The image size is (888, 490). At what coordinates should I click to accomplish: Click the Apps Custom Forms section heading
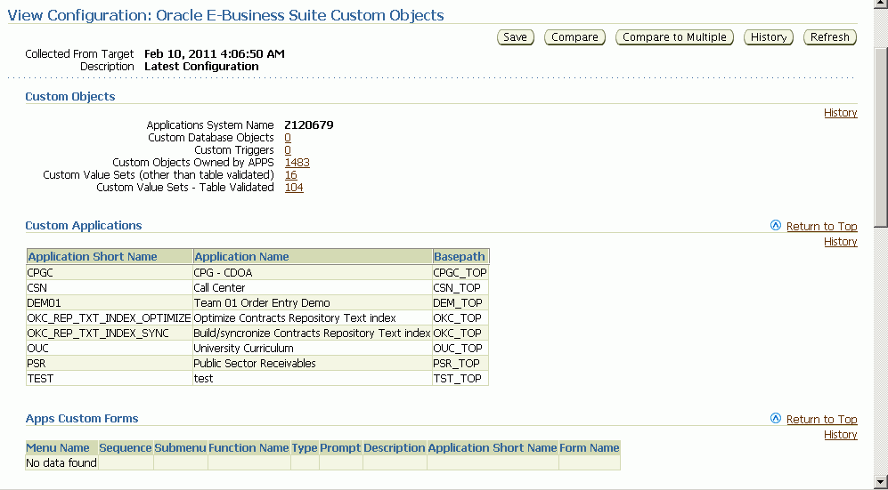[82, 418]
